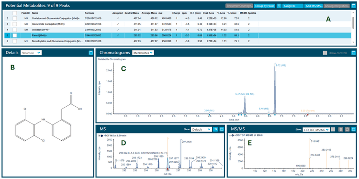
Task: Check the checkbox for row M9
Action: tap(15, 30)
